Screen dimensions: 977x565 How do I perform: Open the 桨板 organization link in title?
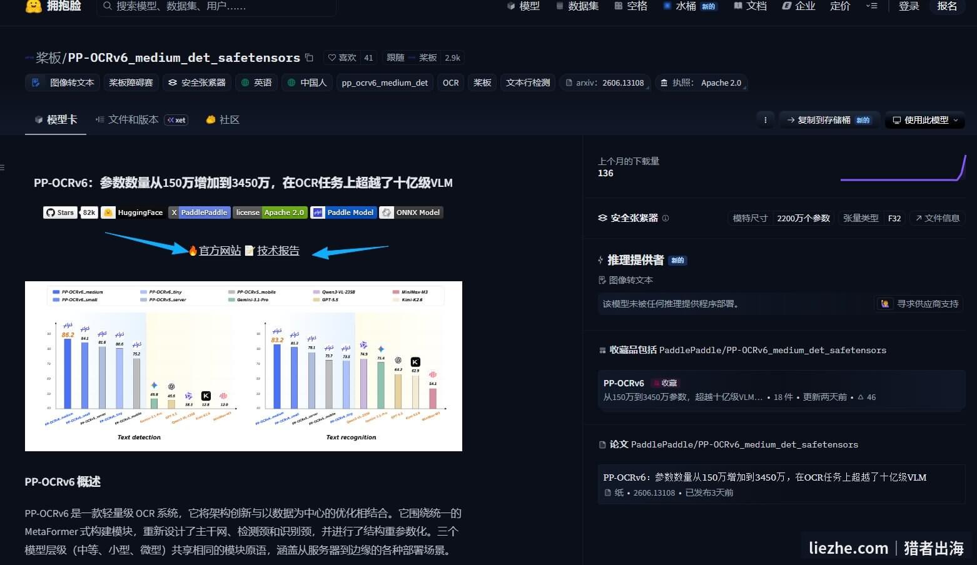(x=48, y=57)
